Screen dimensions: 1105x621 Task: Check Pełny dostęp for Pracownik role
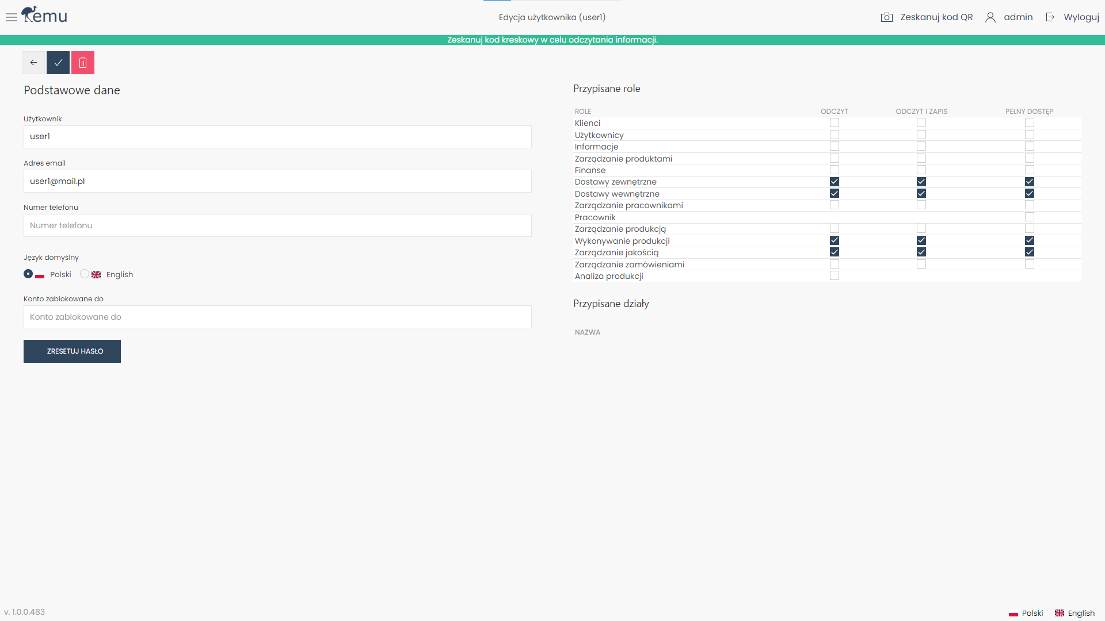point(1029,217)
